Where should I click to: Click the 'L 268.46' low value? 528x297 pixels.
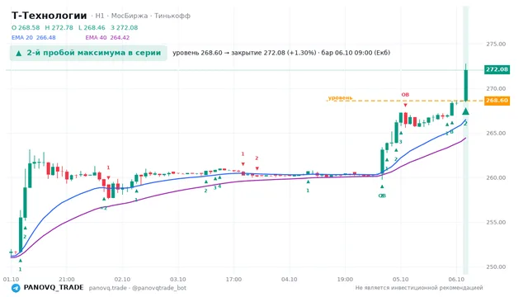(92, 27)
